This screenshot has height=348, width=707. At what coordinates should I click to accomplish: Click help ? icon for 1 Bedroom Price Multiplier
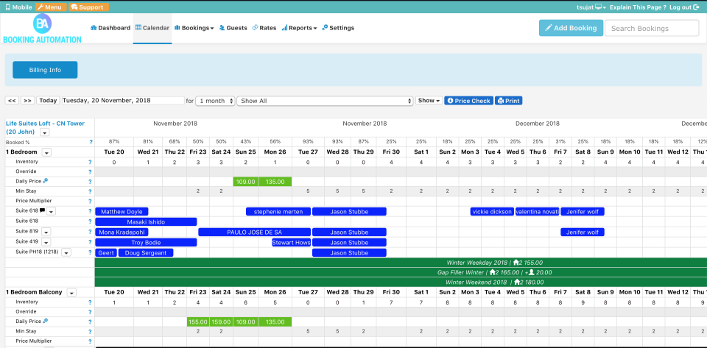click(90, 202)
